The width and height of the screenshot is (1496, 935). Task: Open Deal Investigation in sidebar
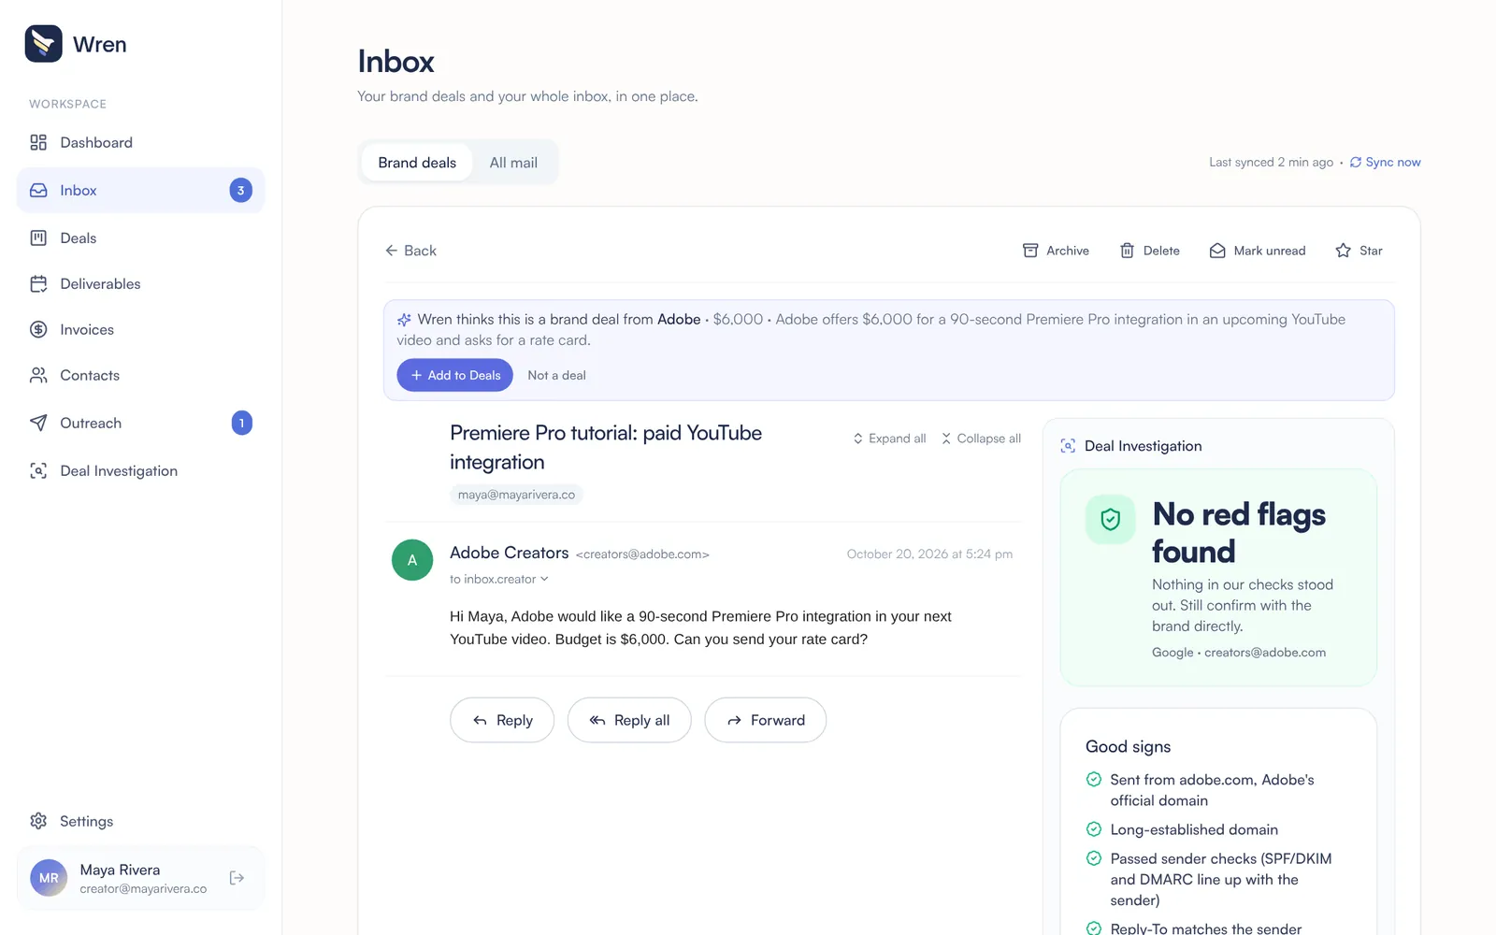pos(140,470)
